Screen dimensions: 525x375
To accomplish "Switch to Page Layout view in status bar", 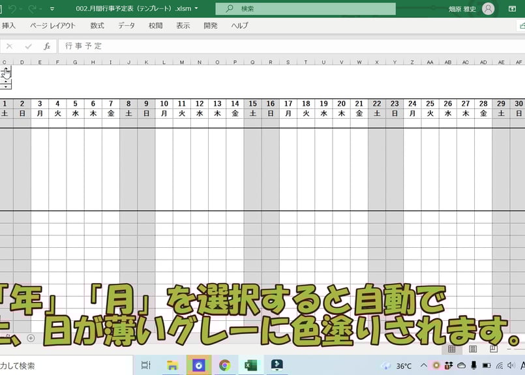I will [x=473, y=349].
